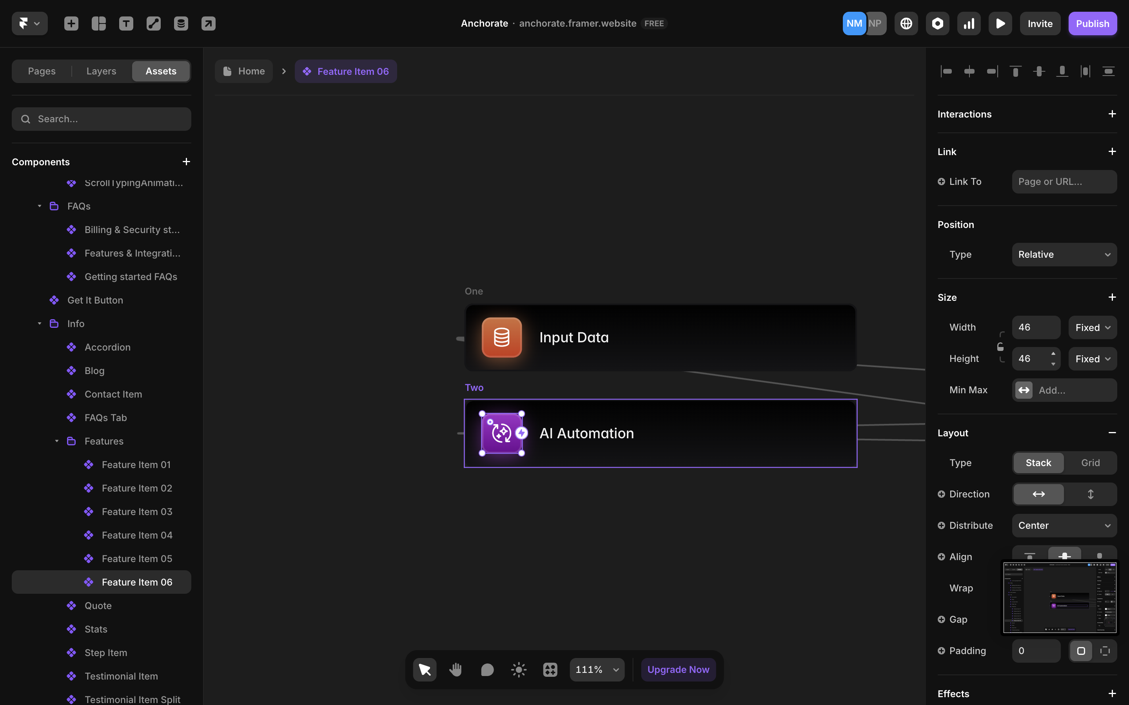
Task: Open the zoom level dropdown showing 111%
Action: (597, 669)
